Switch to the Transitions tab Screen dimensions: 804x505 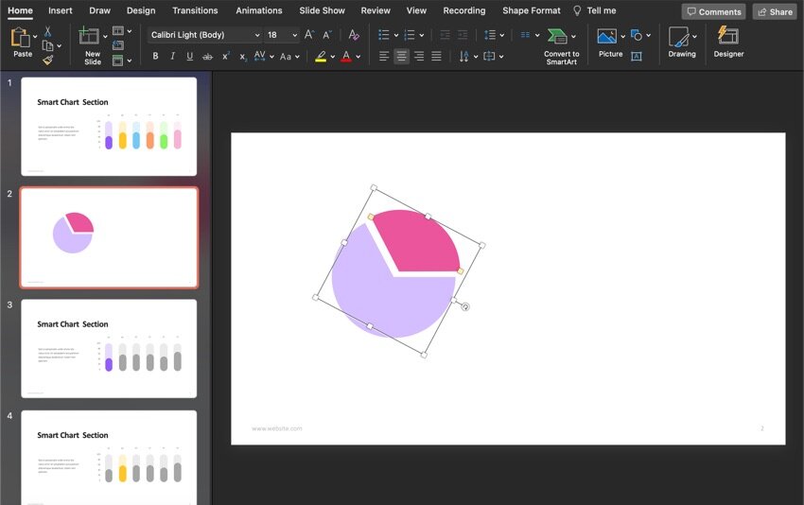pyautogui.click(x=195, y=10)
